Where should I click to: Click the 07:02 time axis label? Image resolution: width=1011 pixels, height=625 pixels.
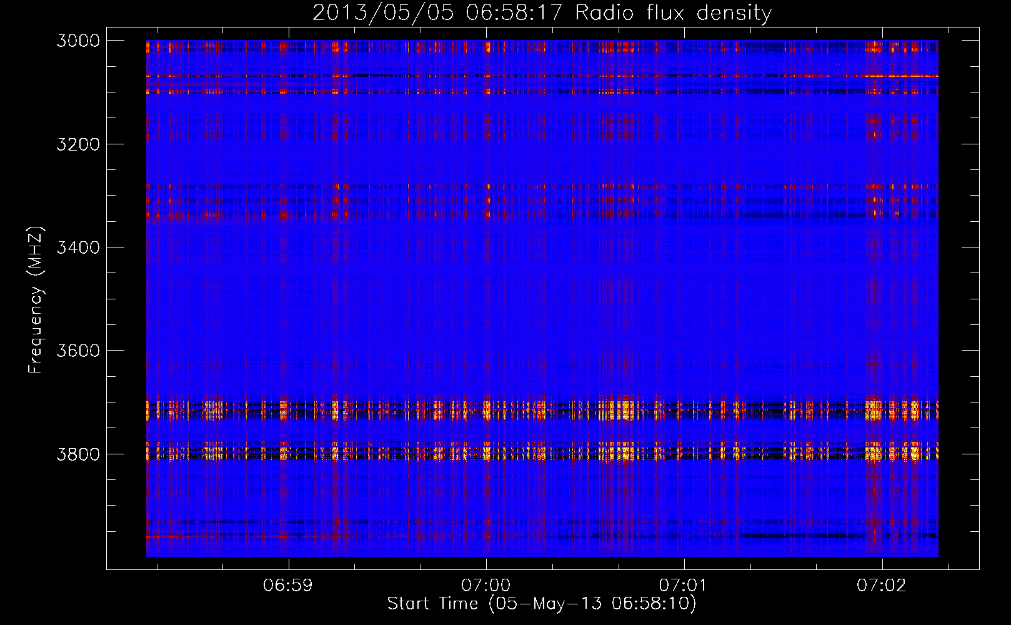coord(882,586)
